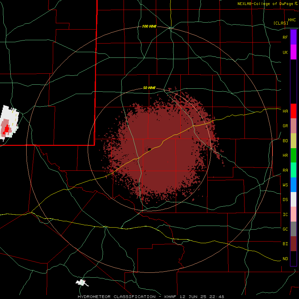Click the light pink IC legend swatch

tap(293, 214)
